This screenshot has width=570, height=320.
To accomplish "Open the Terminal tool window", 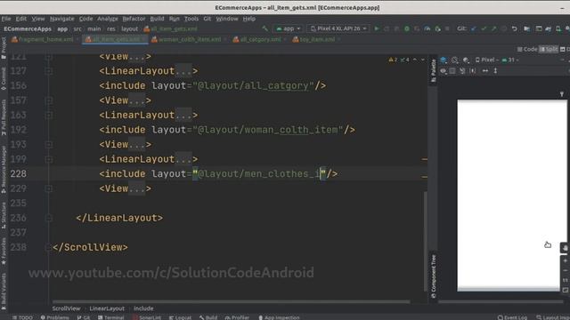I will click(x=110, y=317).
